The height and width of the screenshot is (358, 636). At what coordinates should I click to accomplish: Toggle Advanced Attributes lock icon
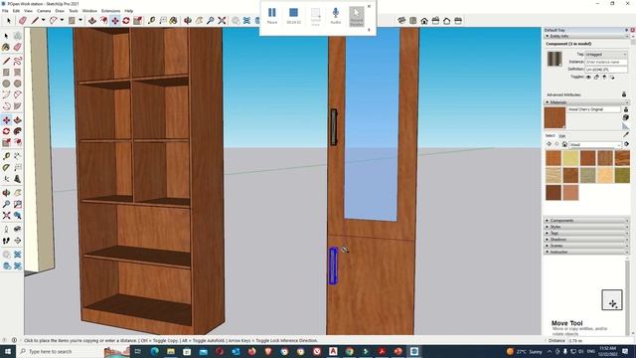pos(624,94)
